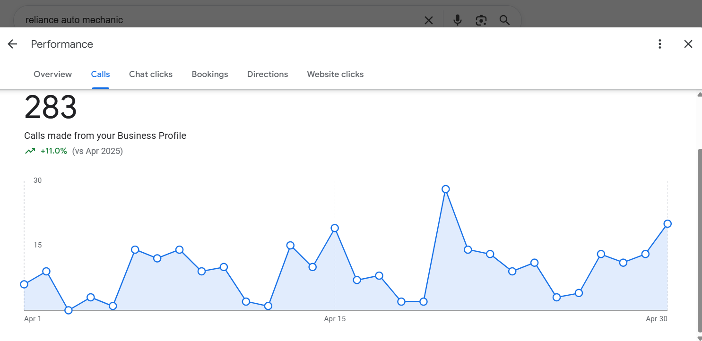Select the Calls tab
This screenshot has height=341, width=702.
pos(101,74)
